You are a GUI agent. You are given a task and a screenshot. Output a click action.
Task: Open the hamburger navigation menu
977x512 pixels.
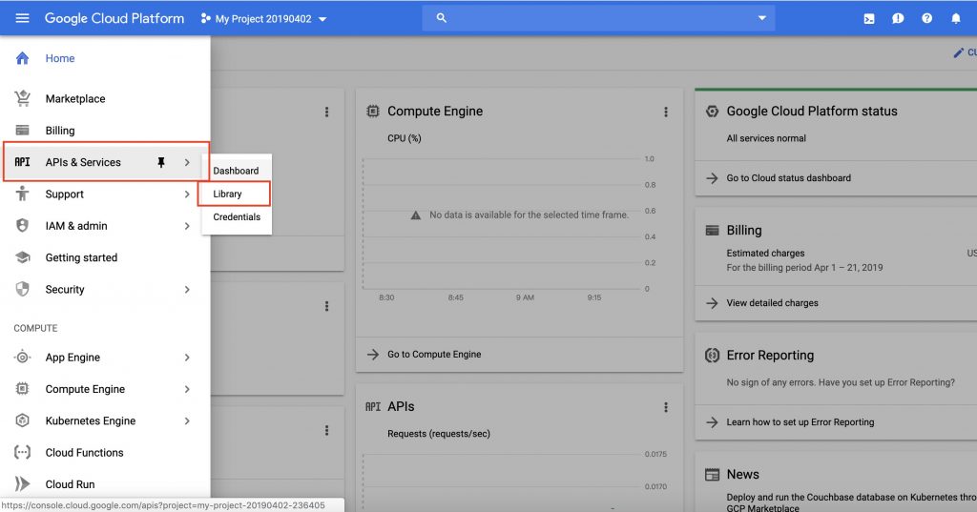point(23,18)
